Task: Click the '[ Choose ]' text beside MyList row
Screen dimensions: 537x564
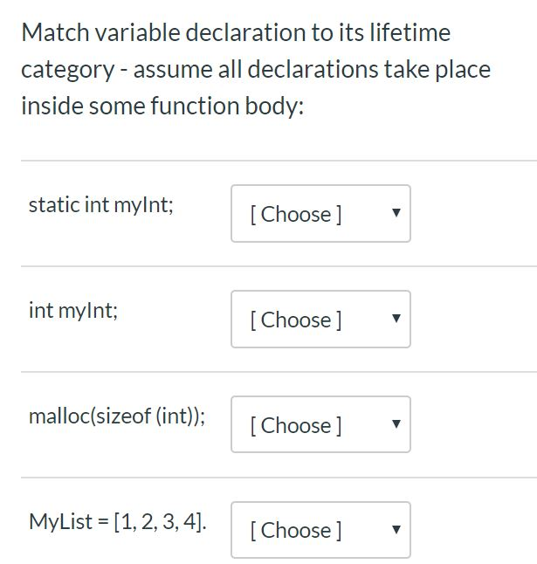Action: tap(296, 531)
